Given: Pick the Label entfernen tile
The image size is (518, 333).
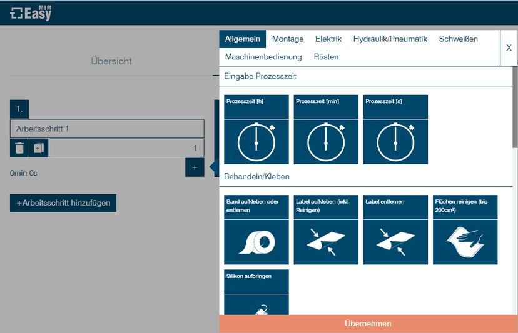Looking at the screenshot, I should (x=395, y=229).
